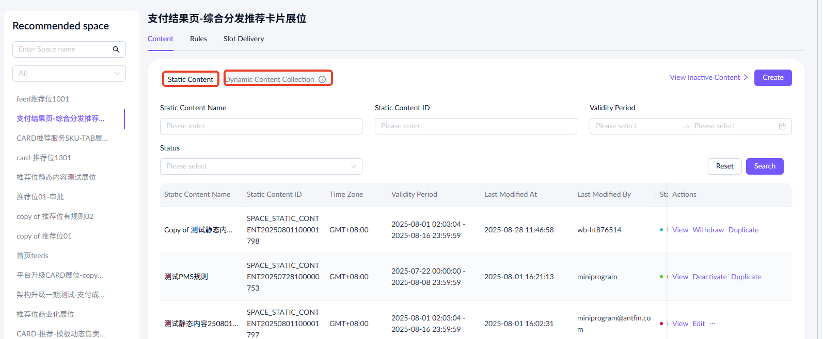Viewport: 823px width, 339px height.
Task: Click Withdraw for wb-ht876514 row
Action: pos(708,230)
